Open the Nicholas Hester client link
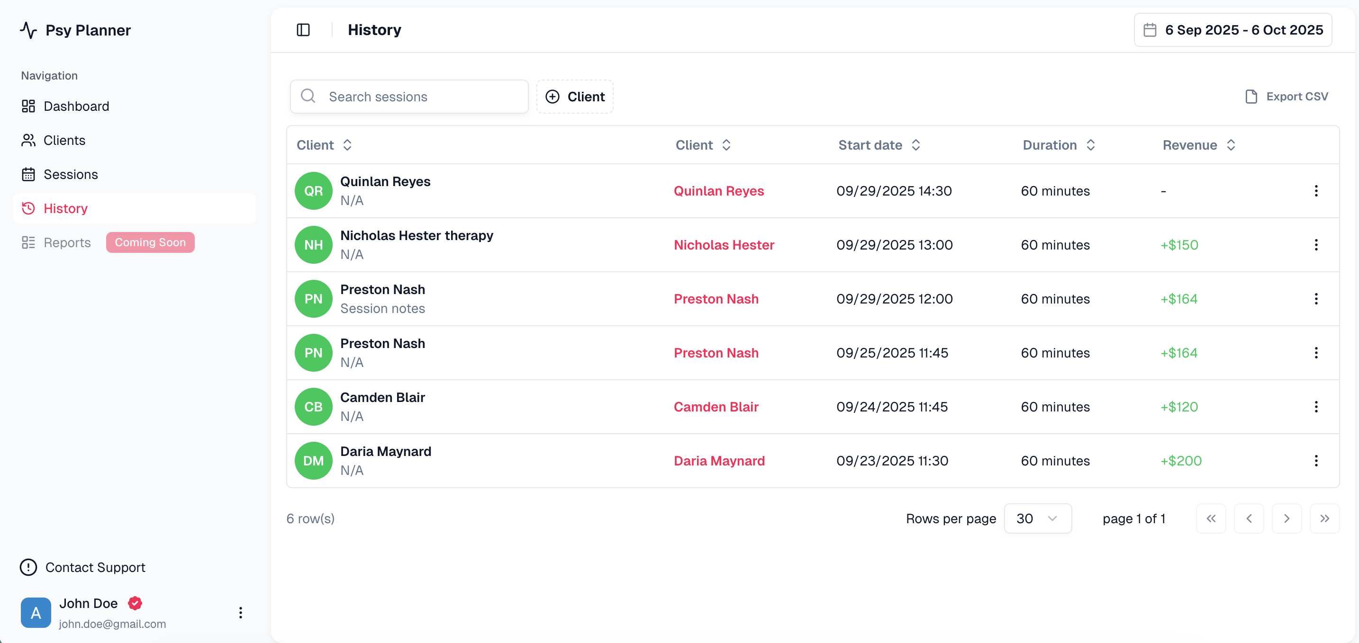Viewport: 1359px width, 643px height. point(724,245)
